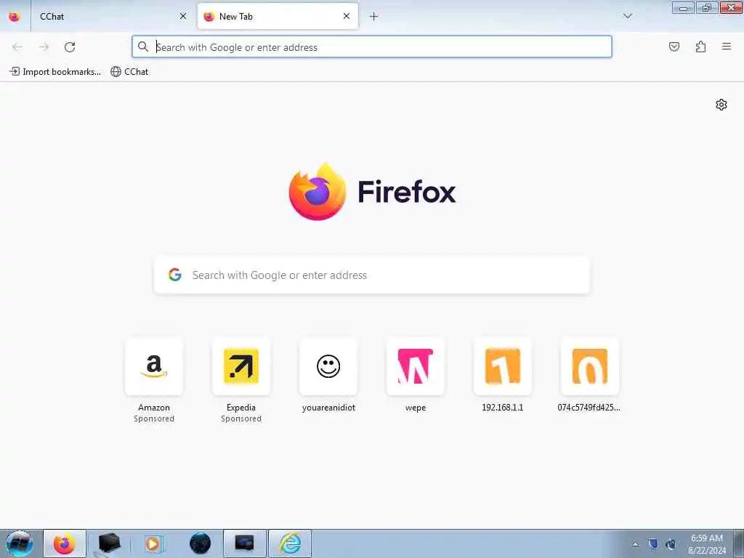The image size is (744, 558).
Task: Select the New Tab tab
Action: pyautogui.click(x=278, y=17)
